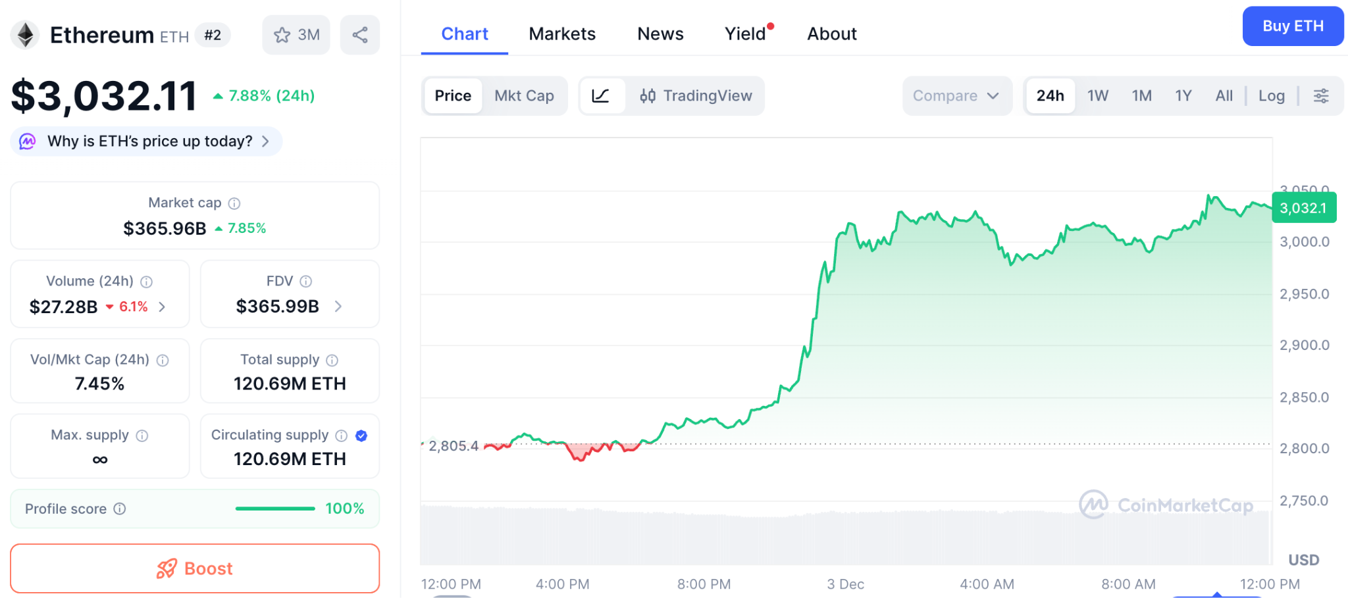Click the AI icon beside 'Why is ETH's price up'
This screenshot has width=1348, height=598.
[28, 141]
